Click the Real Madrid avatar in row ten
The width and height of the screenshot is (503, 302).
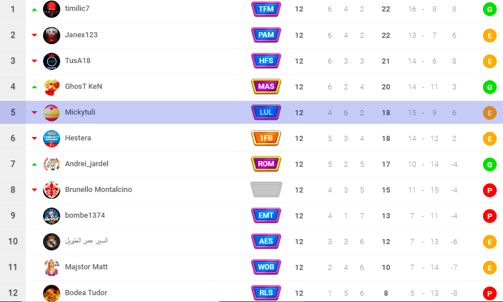[x=51, y=241]
